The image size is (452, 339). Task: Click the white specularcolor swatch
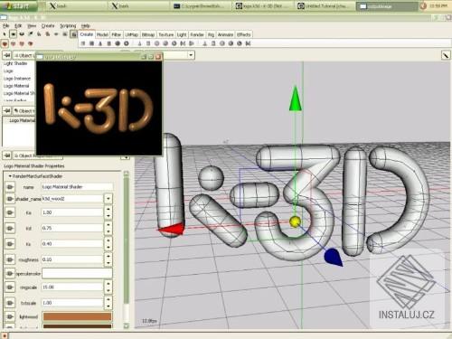pos(77,273)
